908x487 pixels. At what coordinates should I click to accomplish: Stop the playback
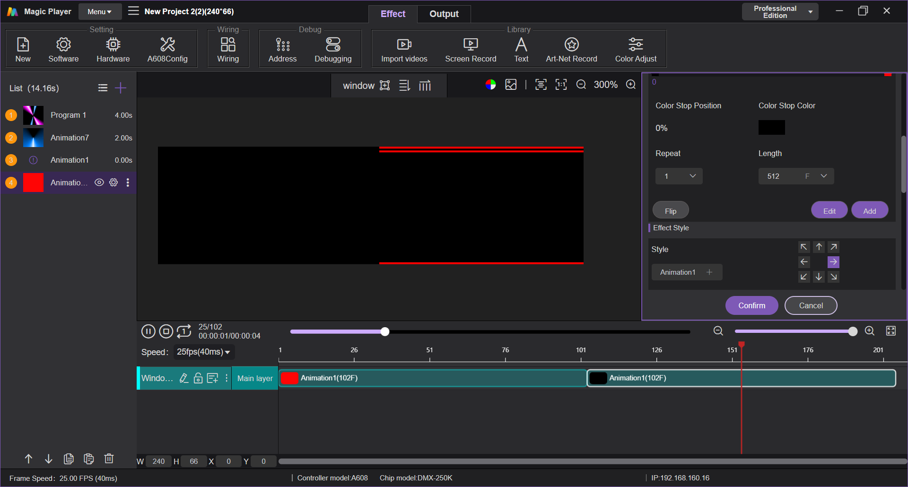(x=166, y=331)
